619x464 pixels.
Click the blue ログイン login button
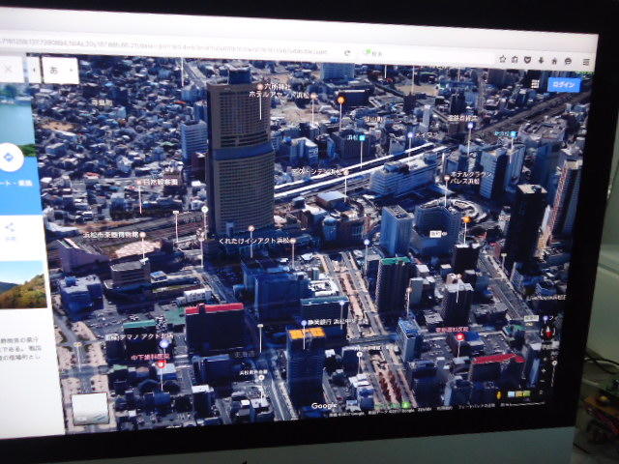click(564, 85)
